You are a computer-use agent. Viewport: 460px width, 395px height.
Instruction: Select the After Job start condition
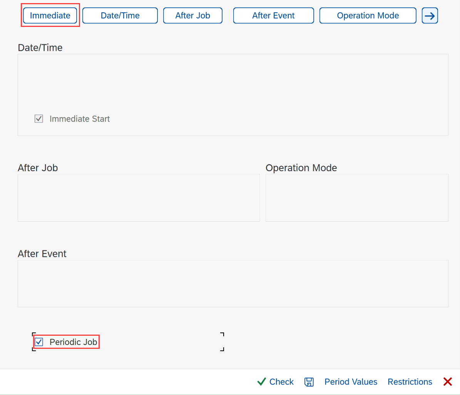pyautogui.click(x=193, y=15)
